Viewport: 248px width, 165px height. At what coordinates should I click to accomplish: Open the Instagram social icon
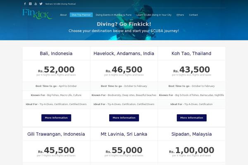(30, 4)
